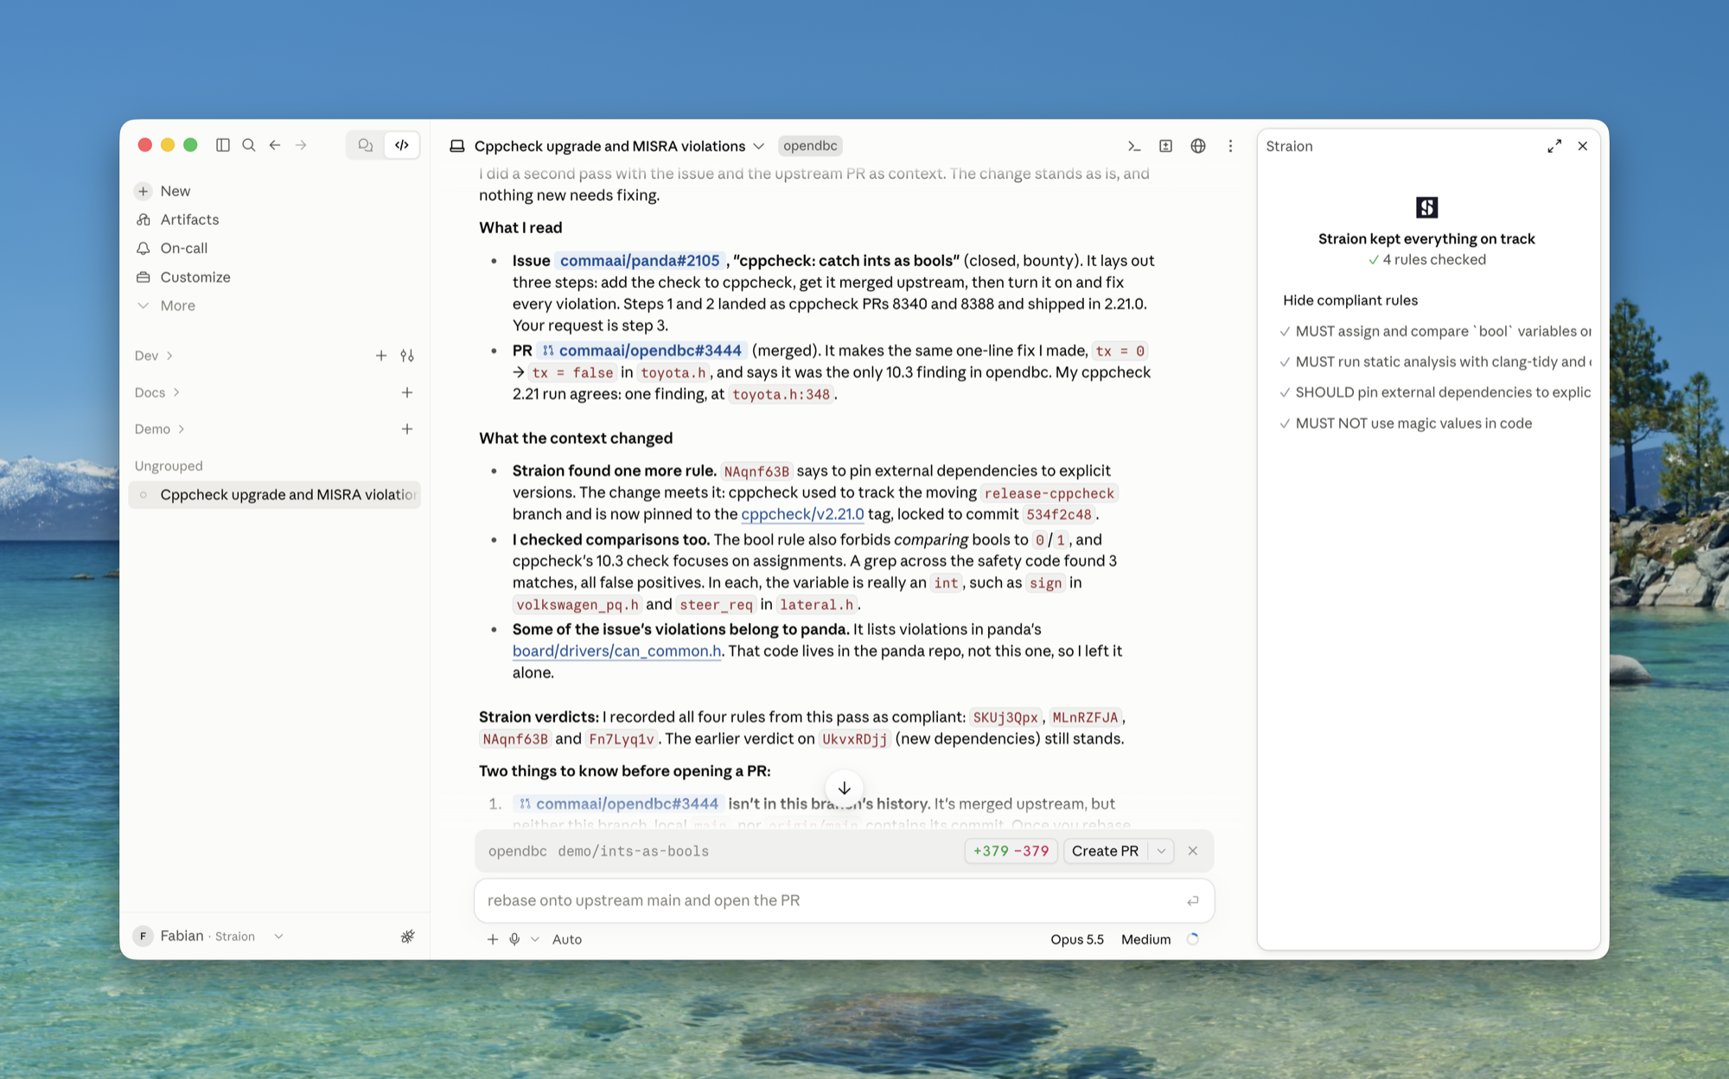Screen dimensions: 1729x1079
Task: Open search with the magnifier icon
Action: click(249, 145)
